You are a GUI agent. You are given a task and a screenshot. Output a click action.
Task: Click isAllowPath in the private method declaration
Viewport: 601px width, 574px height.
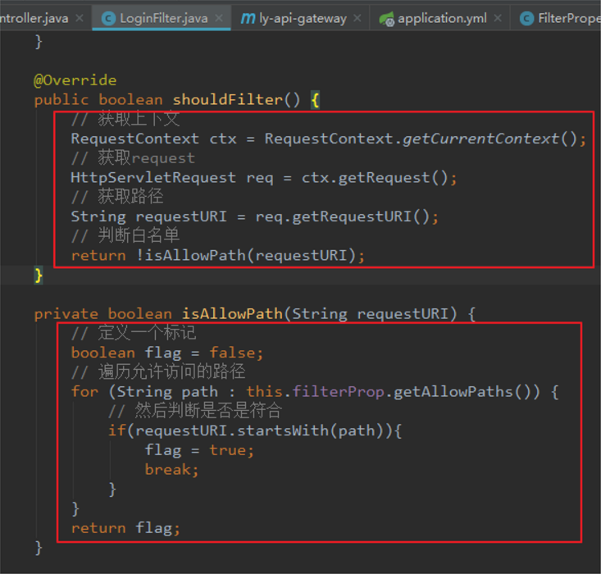tap(231, 314)
